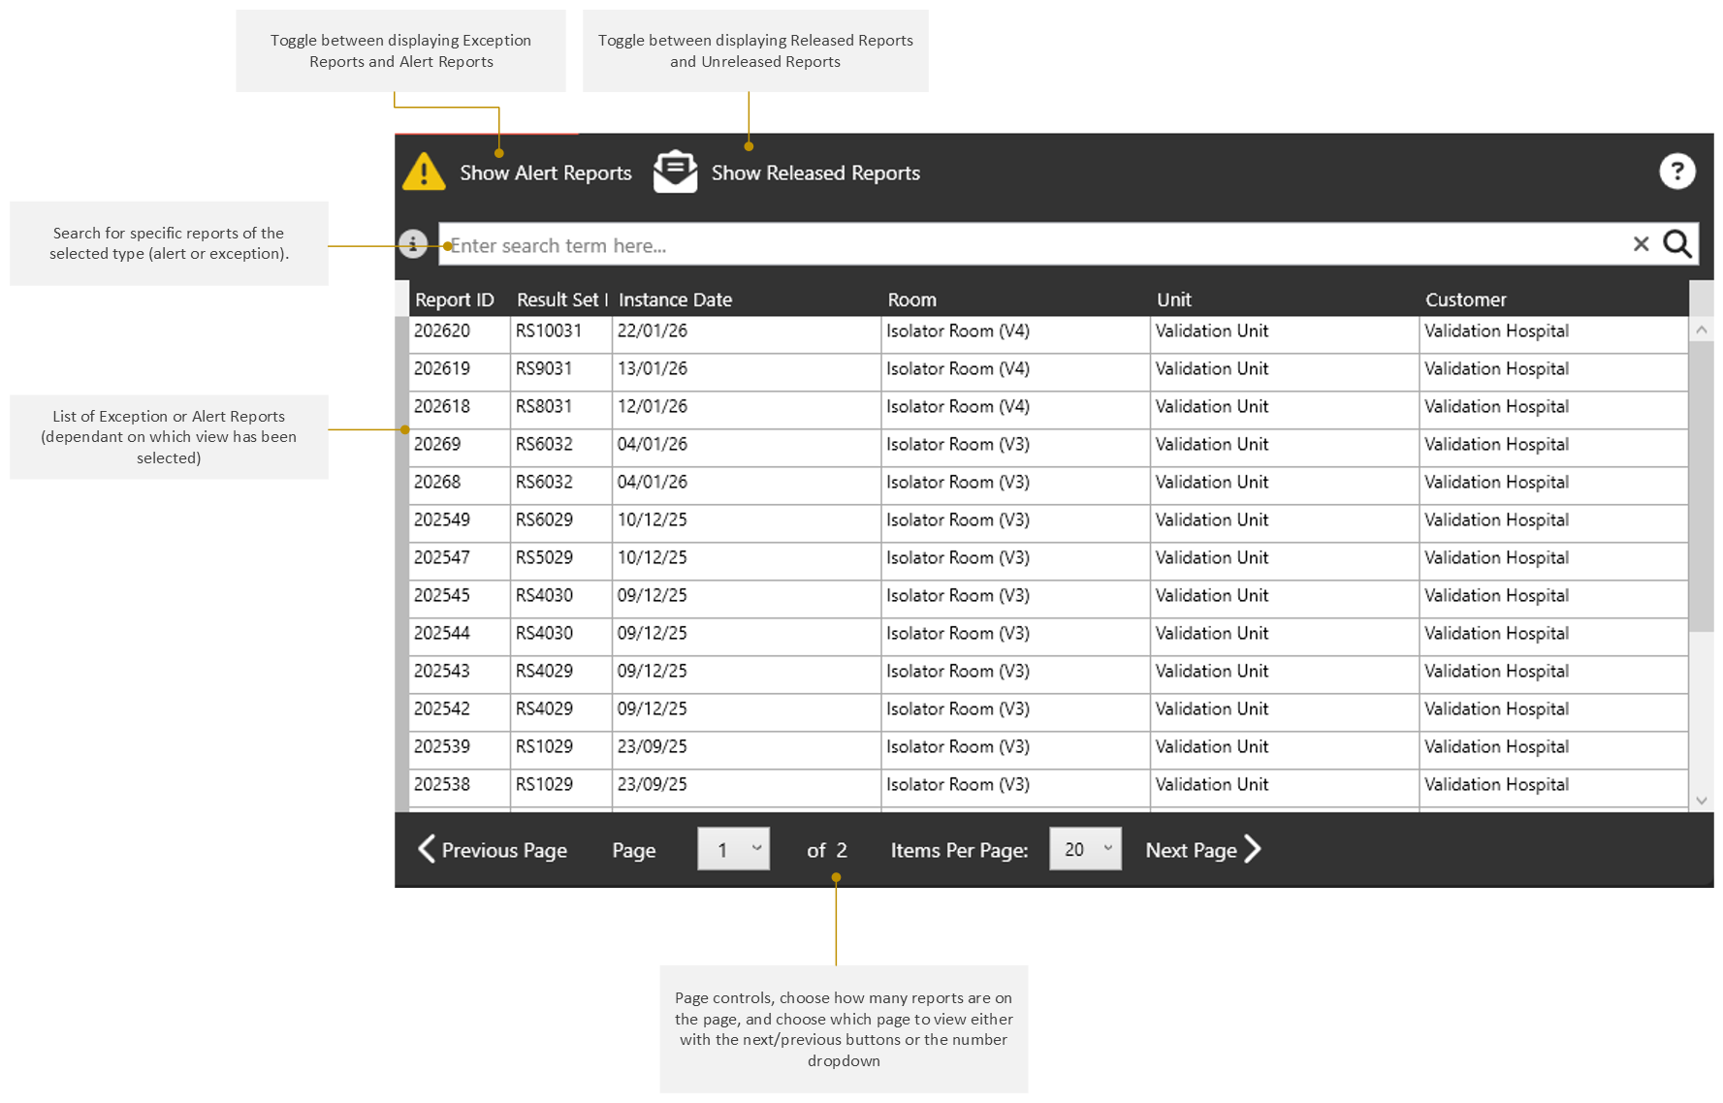
Task: Sort by the Report ID column header
Action: click(x=455, y=299)
